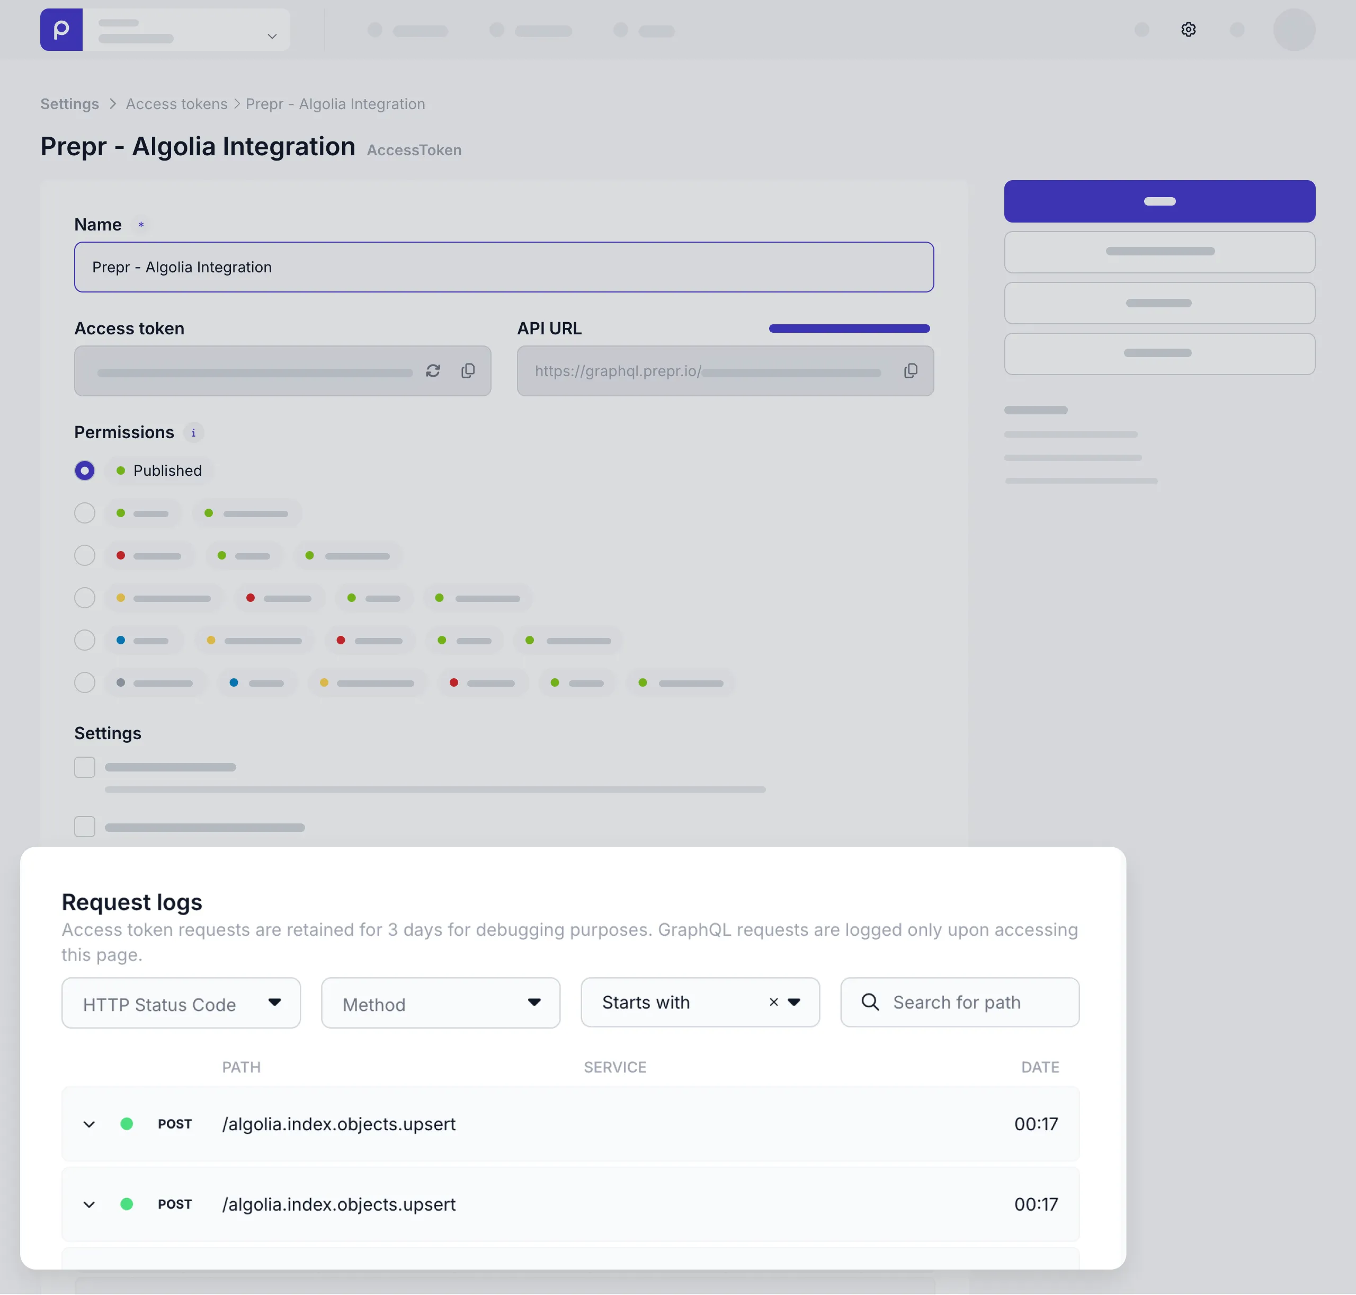The height and width of the screenshot is (1295, 1356).
Task: Click the DATE column header
Action: [x=1040, y=1067]
